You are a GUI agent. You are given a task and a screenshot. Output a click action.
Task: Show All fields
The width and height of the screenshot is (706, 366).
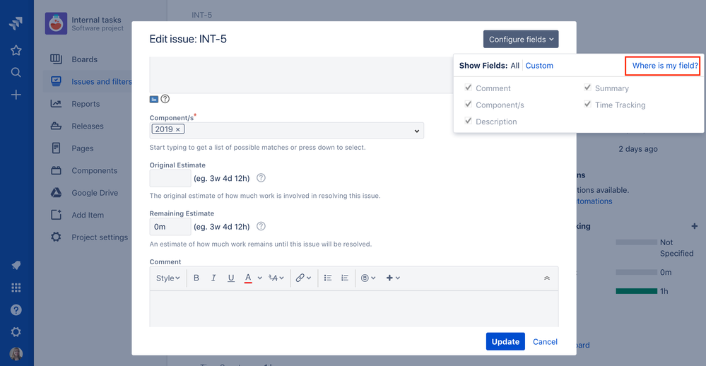[x=515, y=65]
